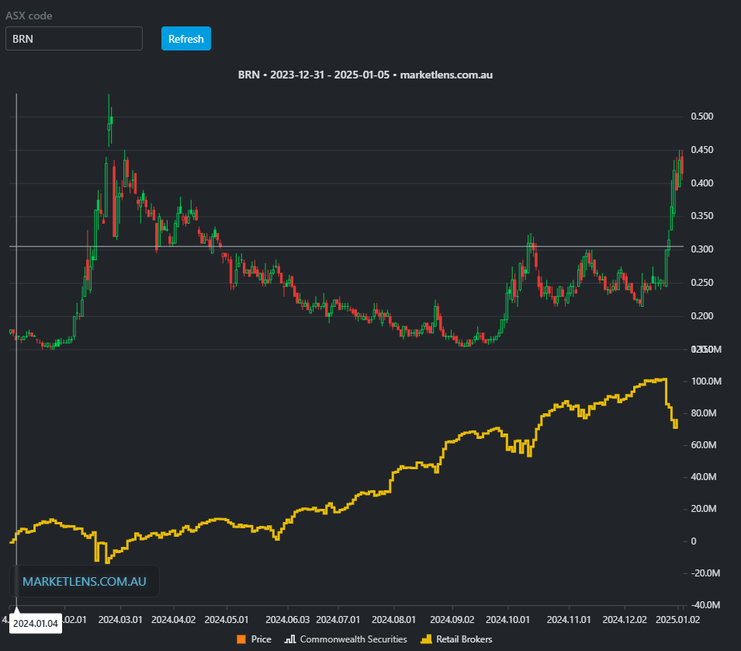Click the 0.300 price axis label
This screenshot has height=651, width=741.
(701, 249)
